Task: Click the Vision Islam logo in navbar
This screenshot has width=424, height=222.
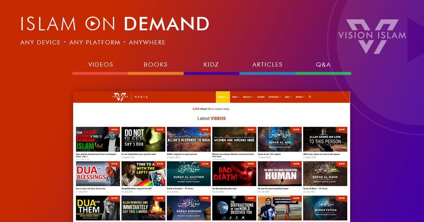Action: pos(119,97)
